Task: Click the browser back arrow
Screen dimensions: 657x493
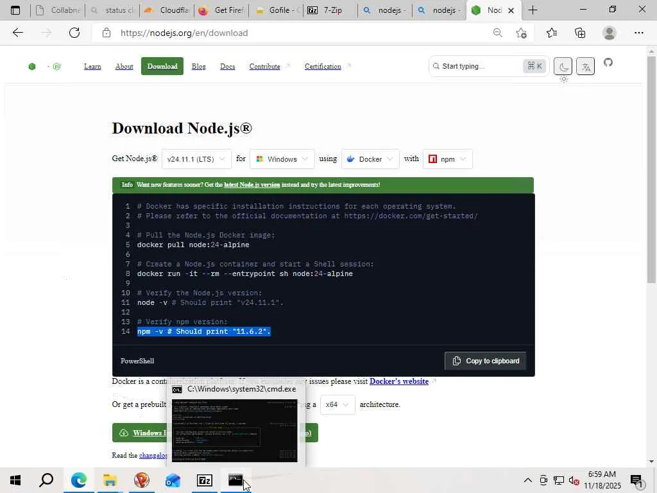Action: [17, 33]
